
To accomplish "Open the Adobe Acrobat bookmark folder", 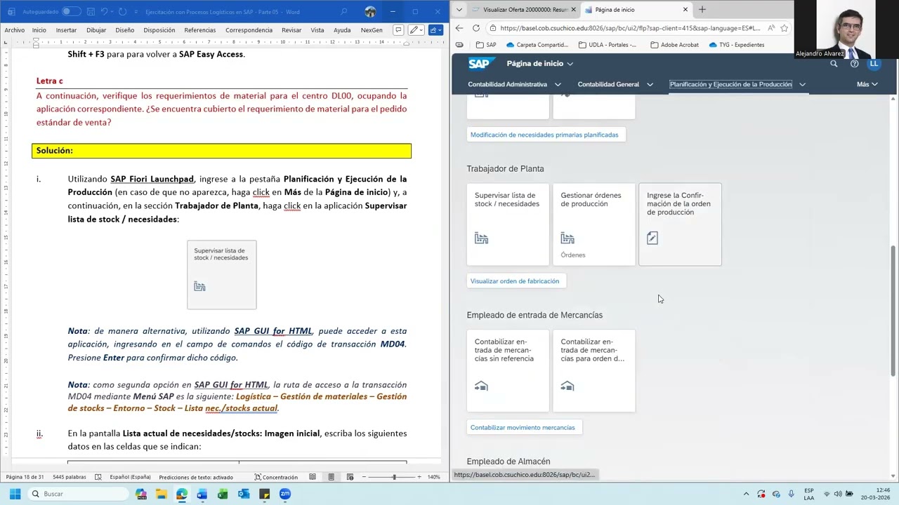I will (674, 45).
